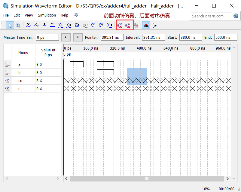Image resolution: width=241 pixels, height=192 pixels.
Task: Click the Start time field
Action: [191, 37]
